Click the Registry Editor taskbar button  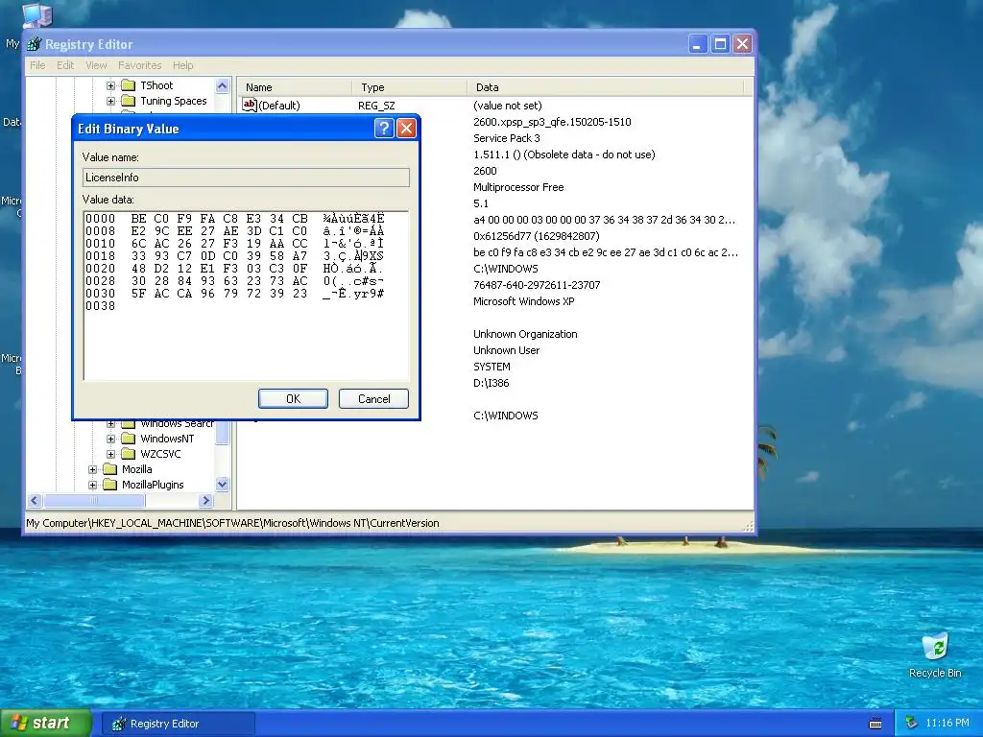click(179, 724)
